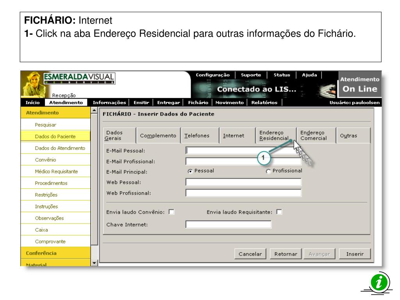400x300 pixels.
Task: Open the Emitir menu
Action: tap(141, 103)
